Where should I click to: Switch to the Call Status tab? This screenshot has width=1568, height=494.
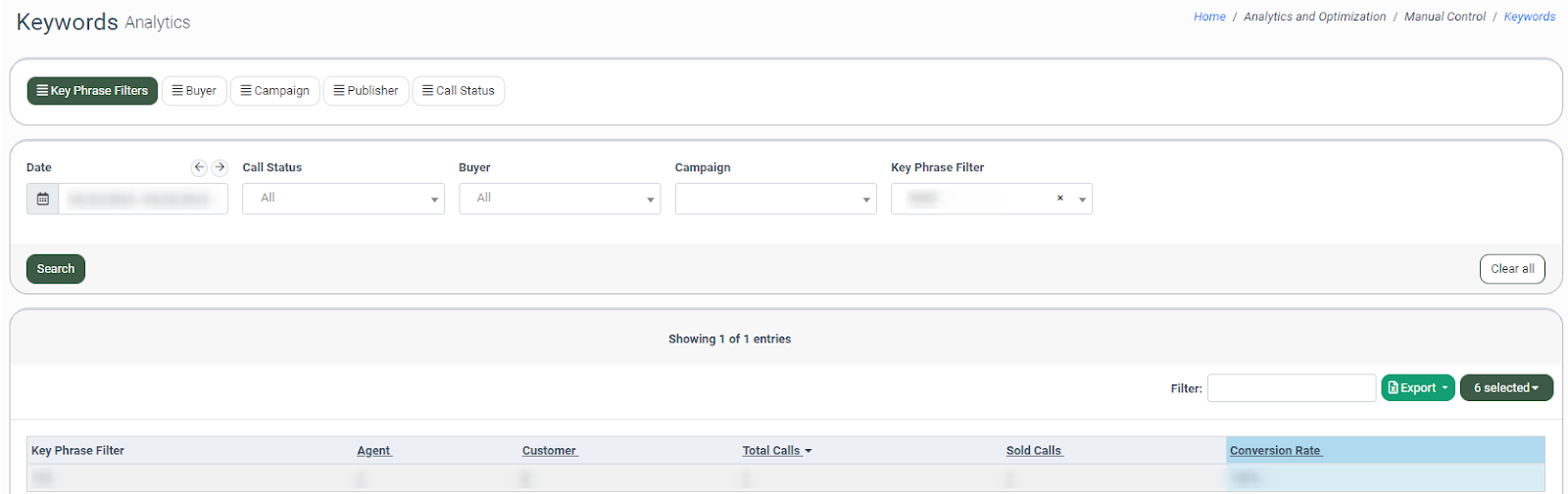coord(458,91)
